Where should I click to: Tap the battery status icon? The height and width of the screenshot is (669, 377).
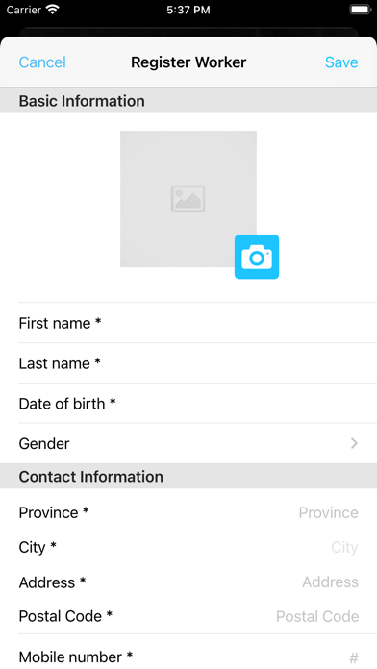pyautogui.click(x=360, y=10)
